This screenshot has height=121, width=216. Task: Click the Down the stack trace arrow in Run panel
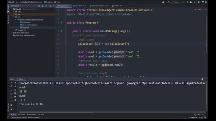15,86
